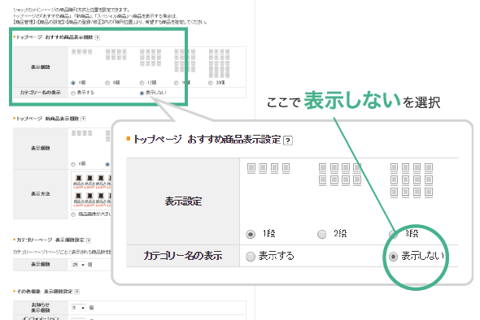Select 3段 radio in enlarged panel
Image resolution: width=480 pixels, height=320 pixels.
coord(393,235)
